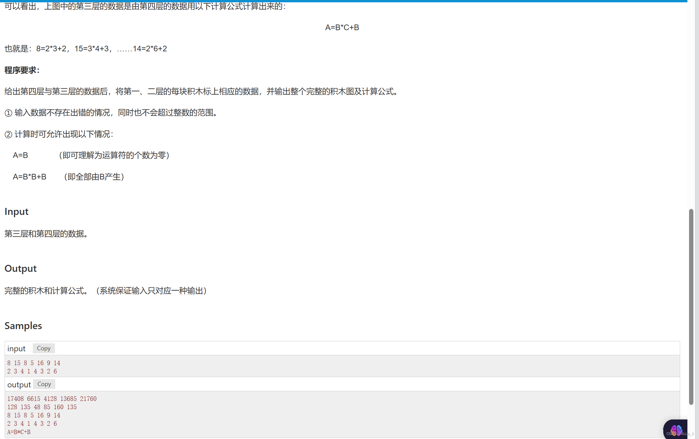Click the sample 'input' label
699x439 pixels.
(16, 349)
